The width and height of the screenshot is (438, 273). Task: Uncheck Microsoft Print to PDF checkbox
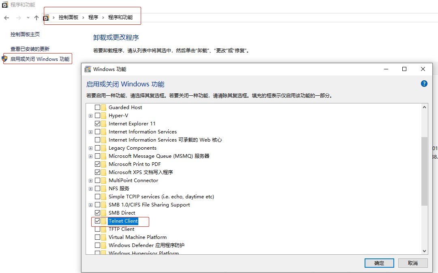point(97,164)
